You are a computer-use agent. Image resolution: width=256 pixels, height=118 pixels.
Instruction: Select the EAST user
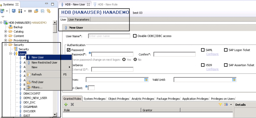click(x=27, y=116)
